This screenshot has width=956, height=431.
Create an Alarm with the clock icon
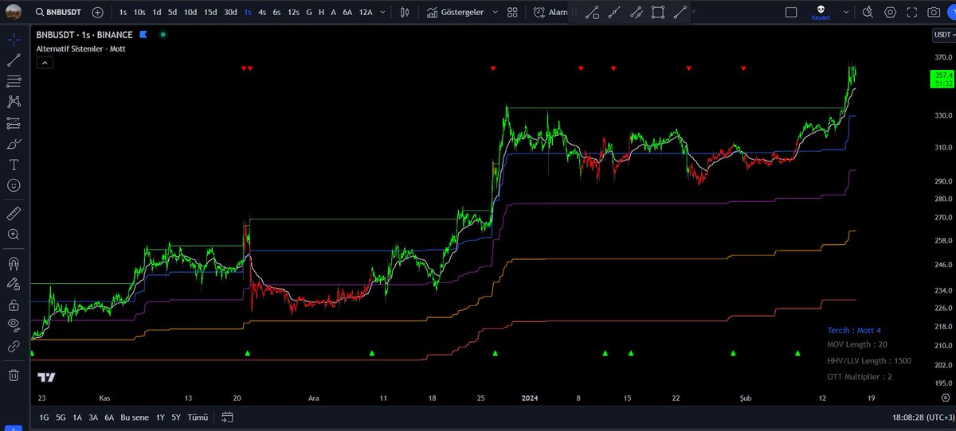(550, 13)
